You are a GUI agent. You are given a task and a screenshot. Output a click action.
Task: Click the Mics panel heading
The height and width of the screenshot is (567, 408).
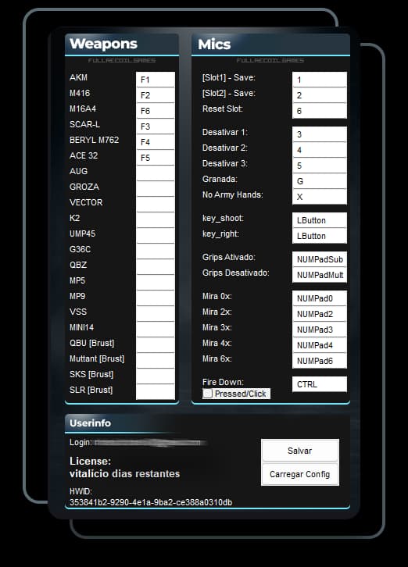(214, 44)
